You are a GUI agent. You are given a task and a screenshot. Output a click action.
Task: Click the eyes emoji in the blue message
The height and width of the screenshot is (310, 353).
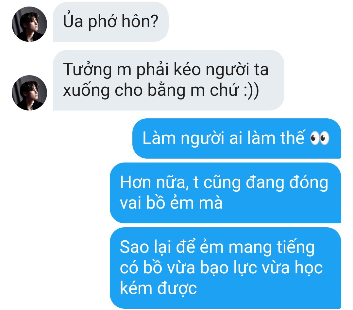pos(320,138)
